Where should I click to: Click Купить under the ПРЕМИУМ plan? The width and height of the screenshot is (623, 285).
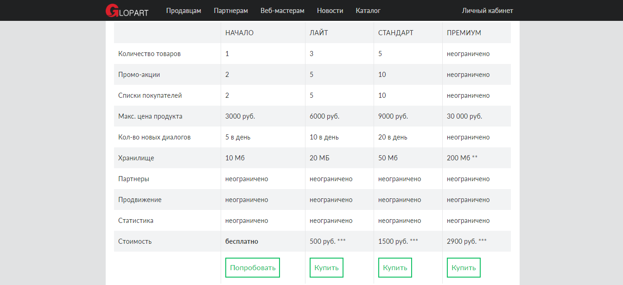click(x=464, y=267)
